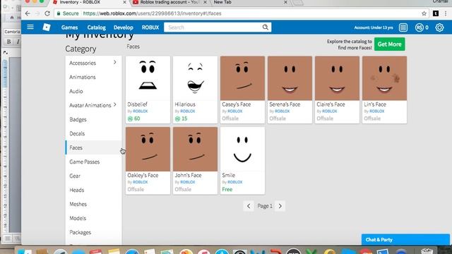Open the notifications feed icon
The image size is (452, 254).
pyautogui.click(x=403, y=28)
